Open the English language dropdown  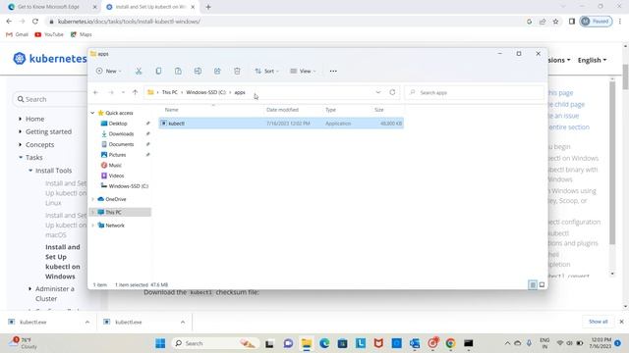[592, 60]
